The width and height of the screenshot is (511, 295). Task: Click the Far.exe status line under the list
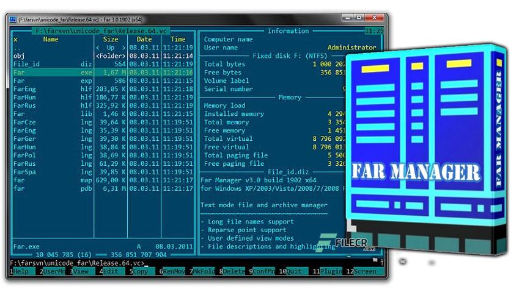pyautogui.click(x=103, y=247)
